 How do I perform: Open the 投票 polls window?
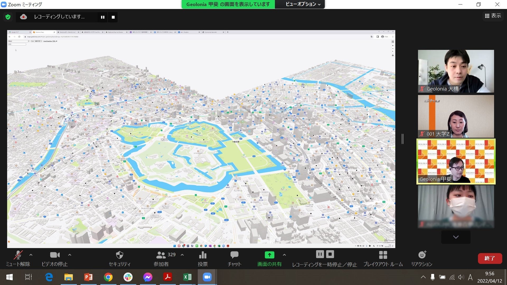[203, 258]
